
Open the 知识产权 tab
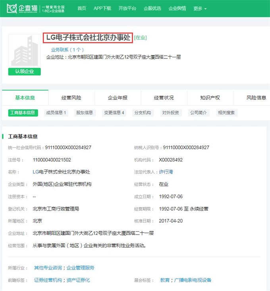pyautogui.click(x=210, y=98)
